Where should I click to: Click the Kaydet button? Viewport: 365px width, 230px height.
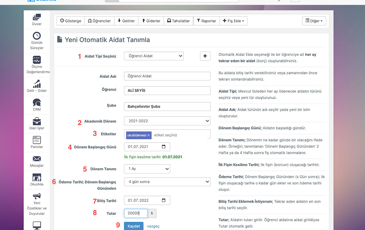134,226
